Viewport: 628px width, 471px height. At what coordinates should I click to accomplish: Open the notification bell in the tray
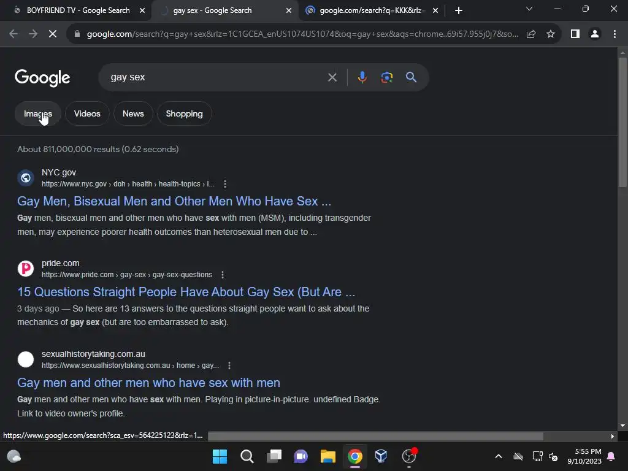click(611, 456)
